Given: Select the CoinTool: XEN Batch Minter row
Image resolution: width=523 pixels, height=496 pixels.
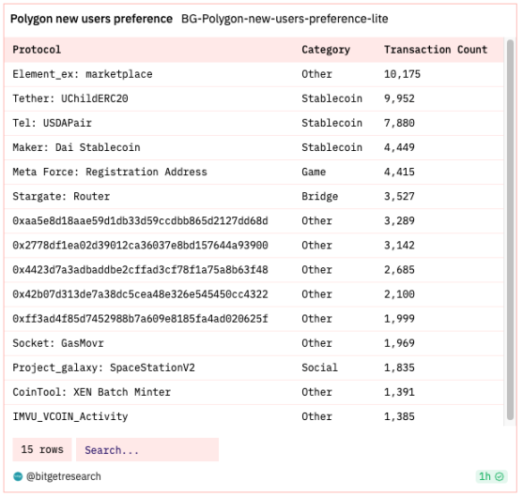Looking at the screenshot, I should tap(254, 392).
